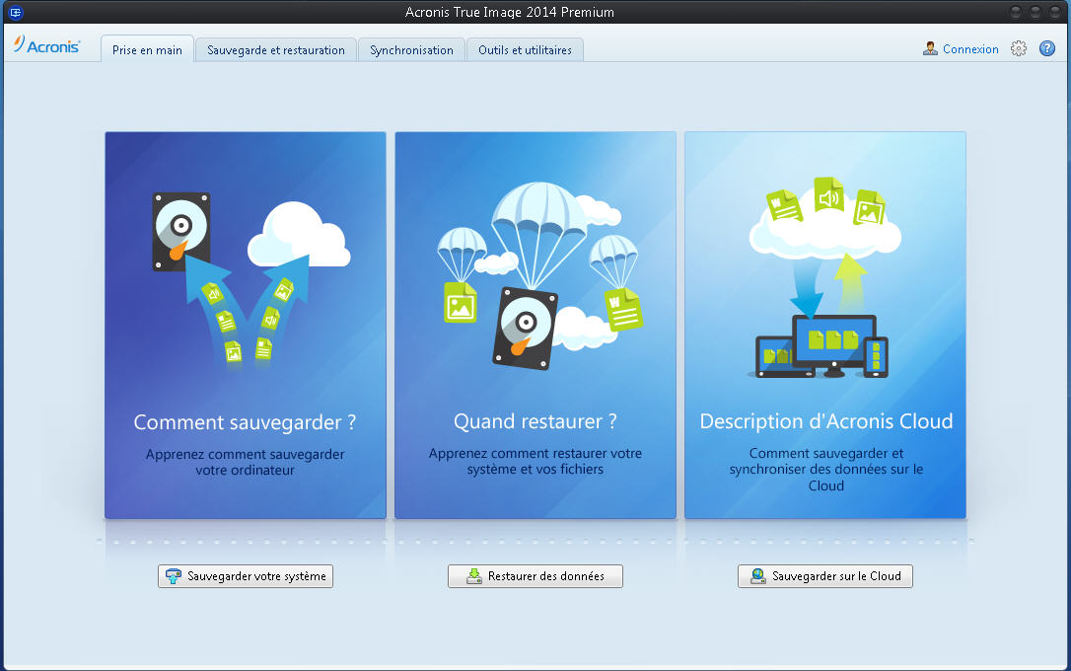The width and height of the screenshot is (1071, 671).
Task: Click text 'Apprenez comment sauvegarder votre ordinateur'
Action: 246,462
